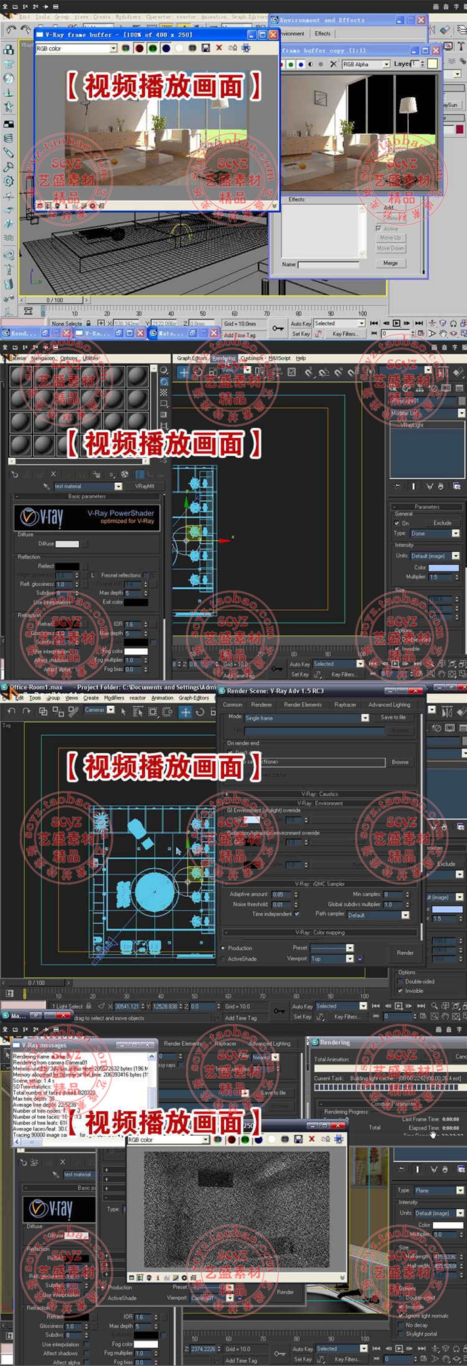Click the Render button in the Render Scene: V-Ray Adv dialog
This screenshot has width=467, height=1366.
[405, 953]
